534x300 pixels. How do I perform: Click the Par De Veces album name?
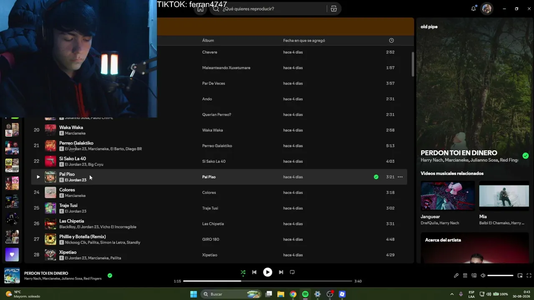pos(214,84)
